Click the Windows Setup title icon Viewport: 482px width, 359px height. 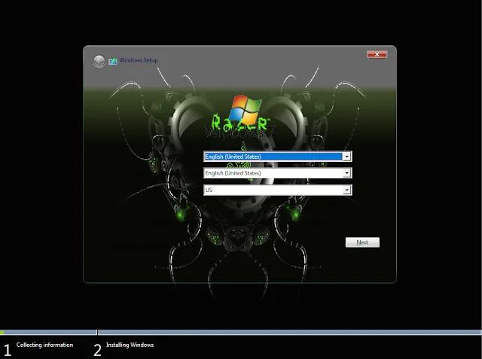tap(113, 61)
